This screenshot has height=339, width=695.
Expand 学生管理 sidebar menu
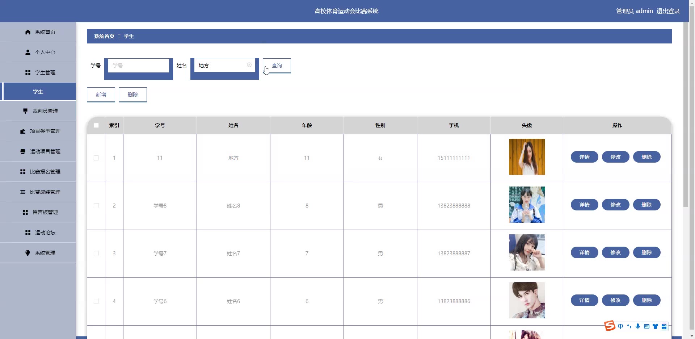pyautogui.click(x=38, y=72)
